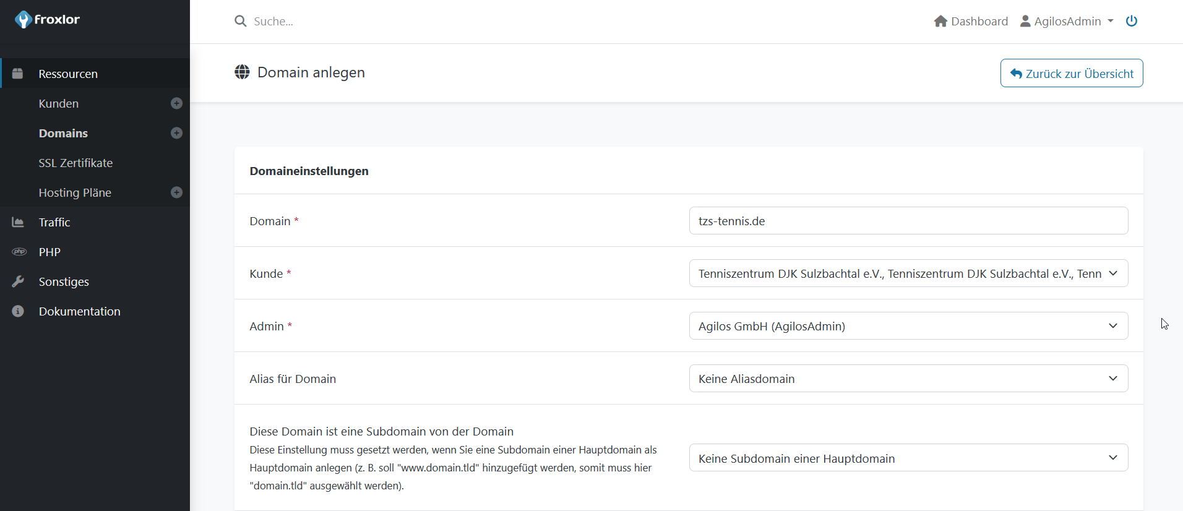The width and height of the screenshot is (1183, 511).
Task: Click the Domaineinstellungen heading
Action: tap(309, 171)
